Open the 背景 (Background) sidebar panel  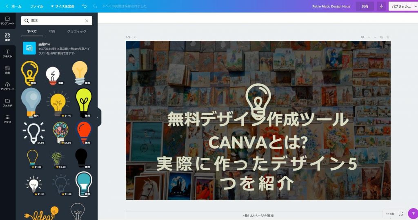7,70
